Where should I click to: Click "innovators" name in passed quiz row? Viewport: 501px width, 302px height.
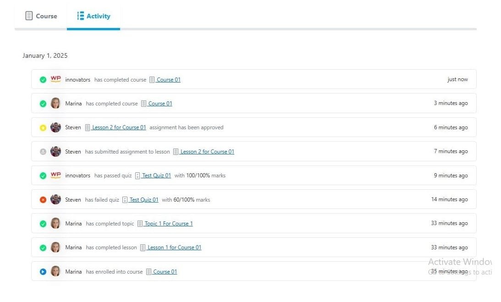(x=77, y=176)
